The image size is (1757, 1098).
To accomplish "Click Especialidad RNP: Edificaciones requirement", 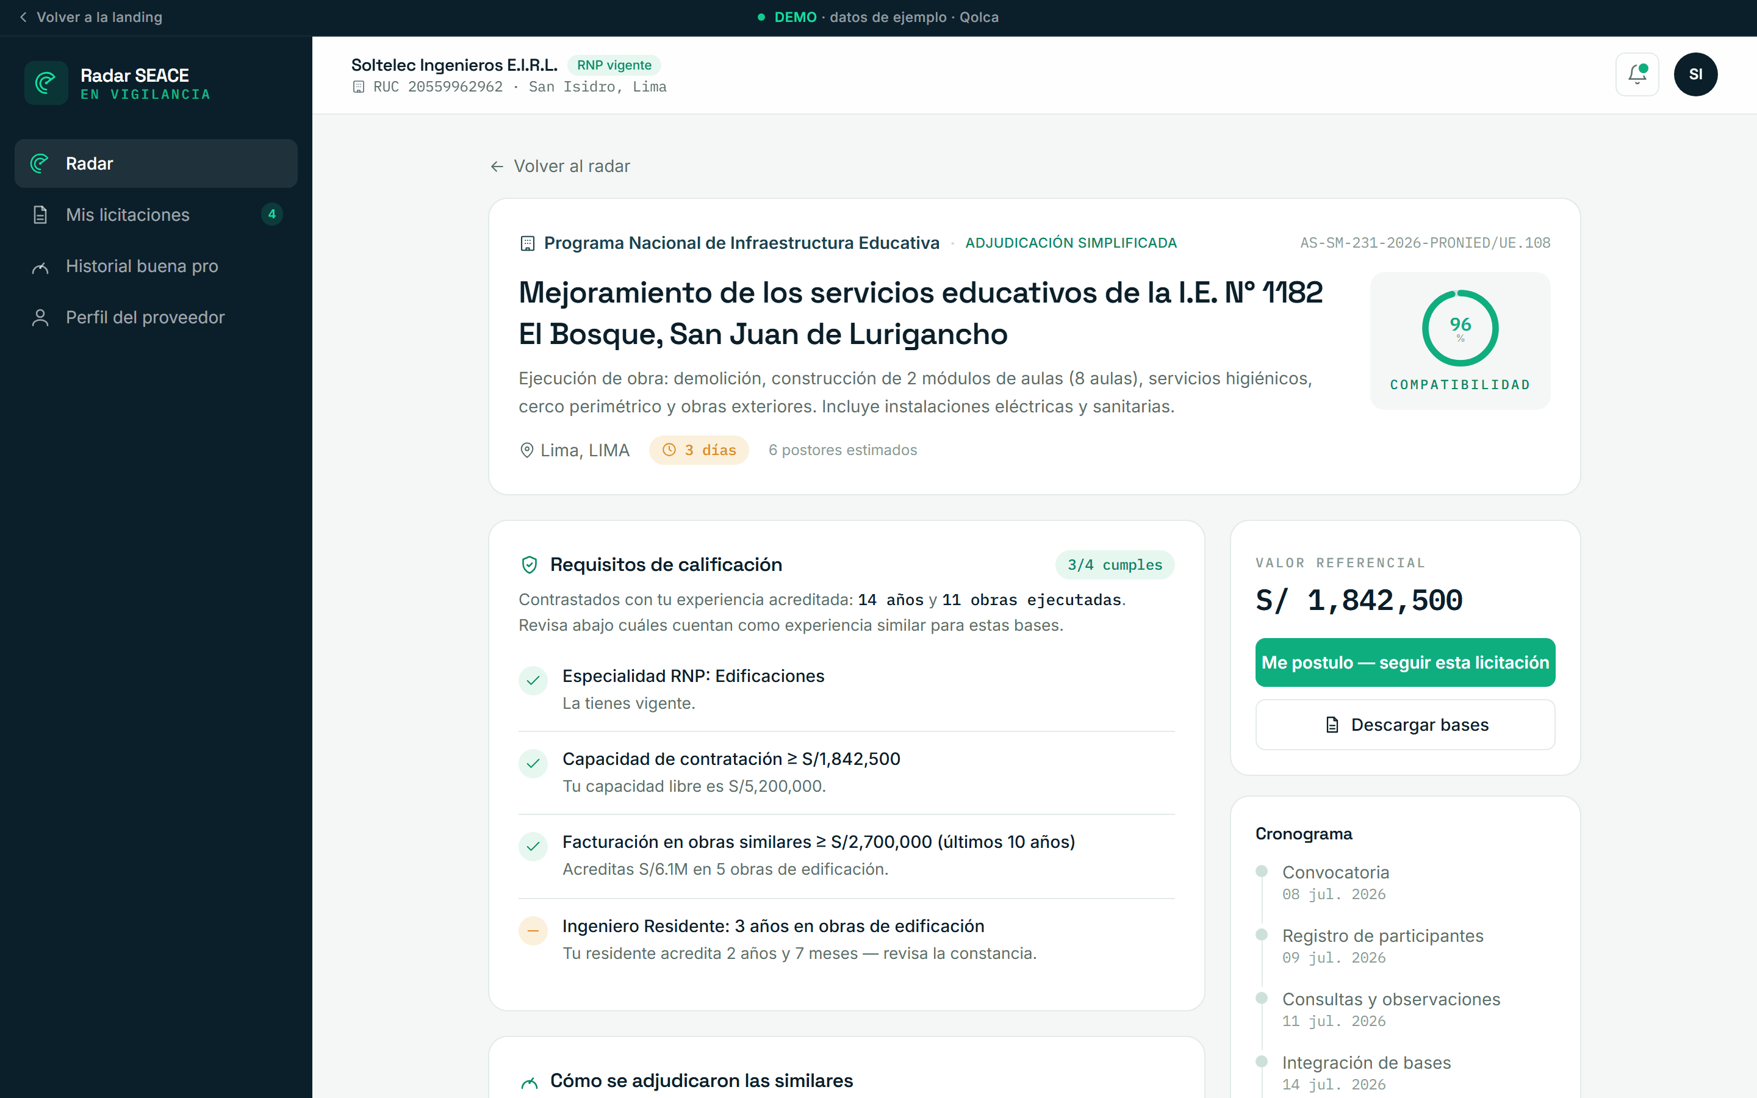I will pos(694,676).
